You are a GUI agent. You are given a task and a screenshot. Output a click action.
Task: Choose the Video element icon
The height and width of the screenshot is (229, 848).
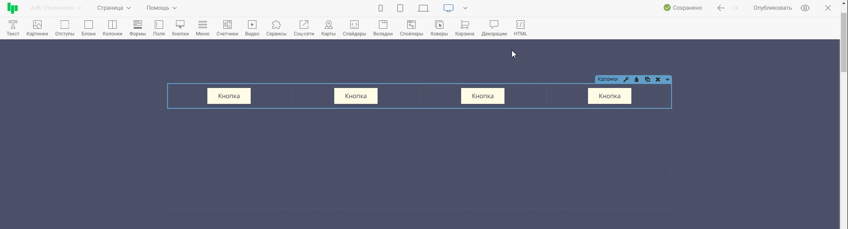252,28
